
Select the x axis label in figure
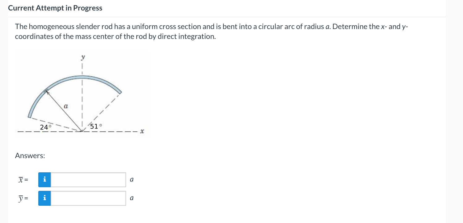[142, 132]
